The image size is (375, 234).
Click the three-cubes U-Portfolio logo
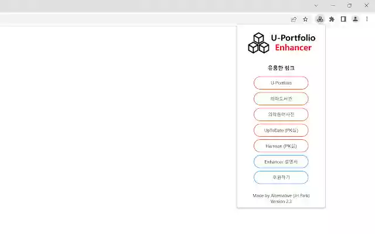[258, 43]
